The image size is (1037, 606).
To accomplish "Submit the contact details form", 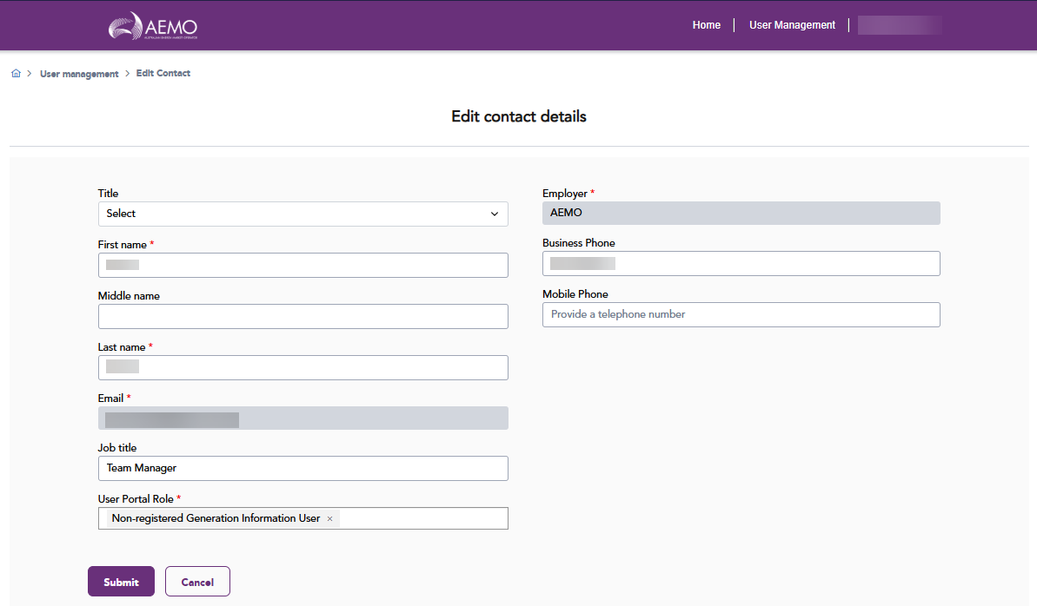I will (121, 582).
